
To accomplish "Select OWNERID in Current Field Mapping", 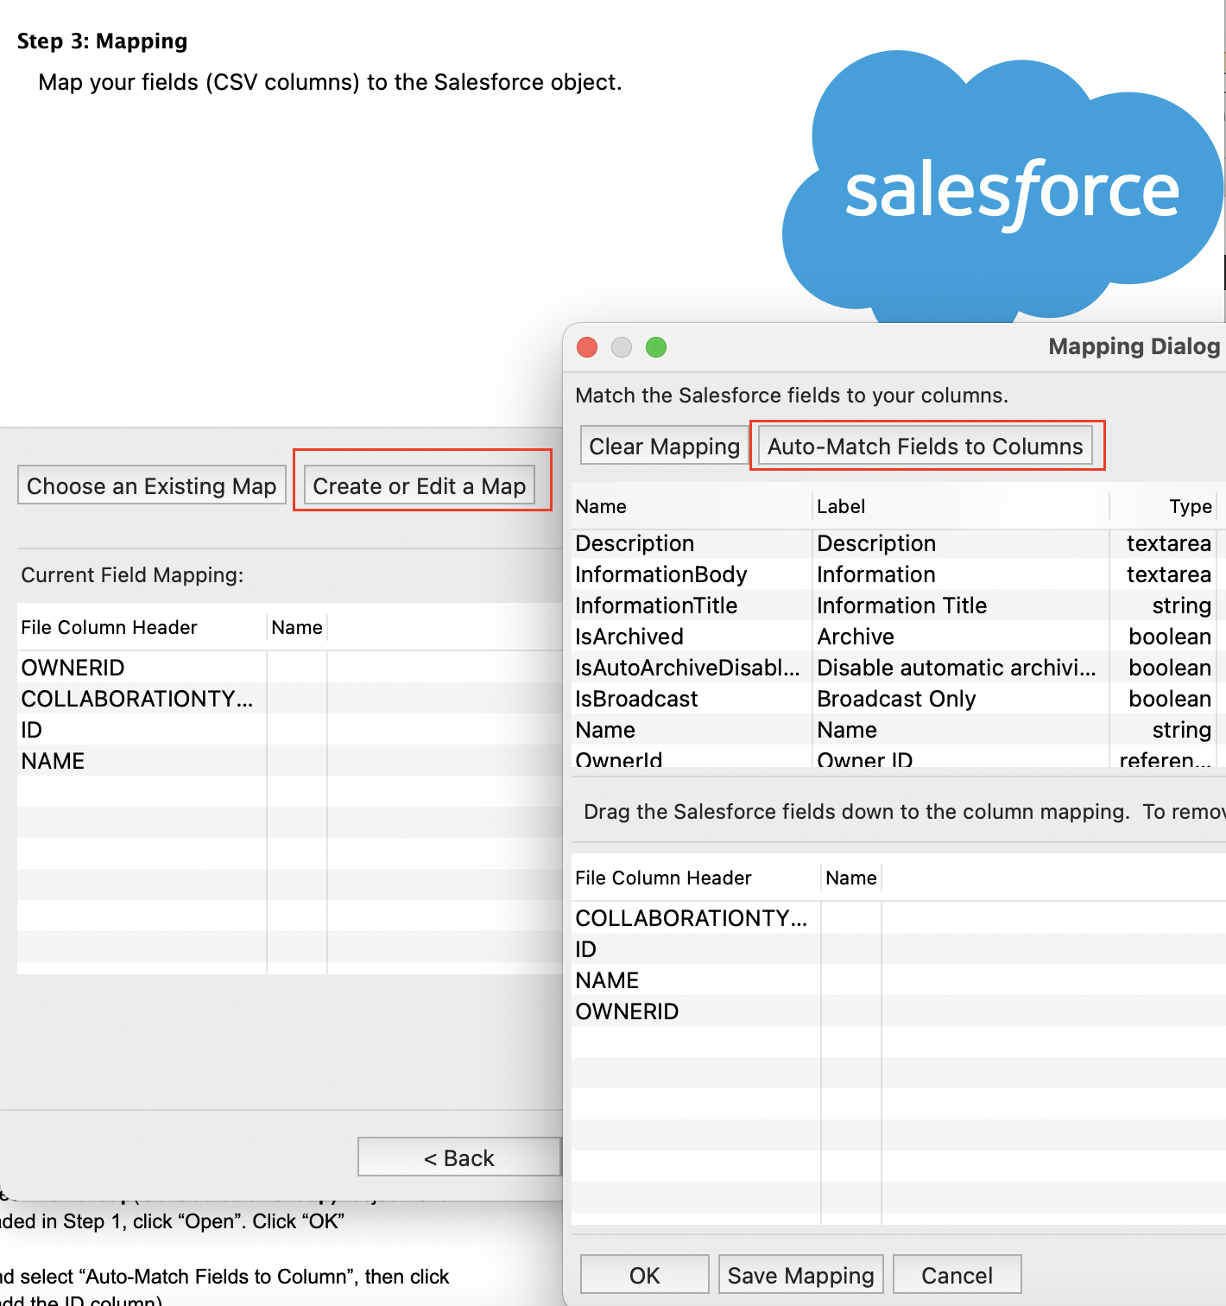I will point(289,668).
